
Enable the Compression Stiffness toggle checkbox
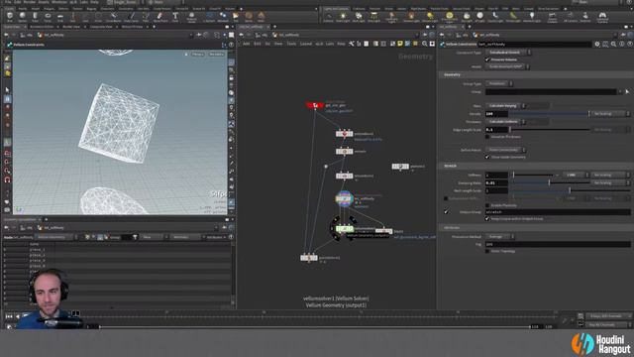tap(446, 198)
